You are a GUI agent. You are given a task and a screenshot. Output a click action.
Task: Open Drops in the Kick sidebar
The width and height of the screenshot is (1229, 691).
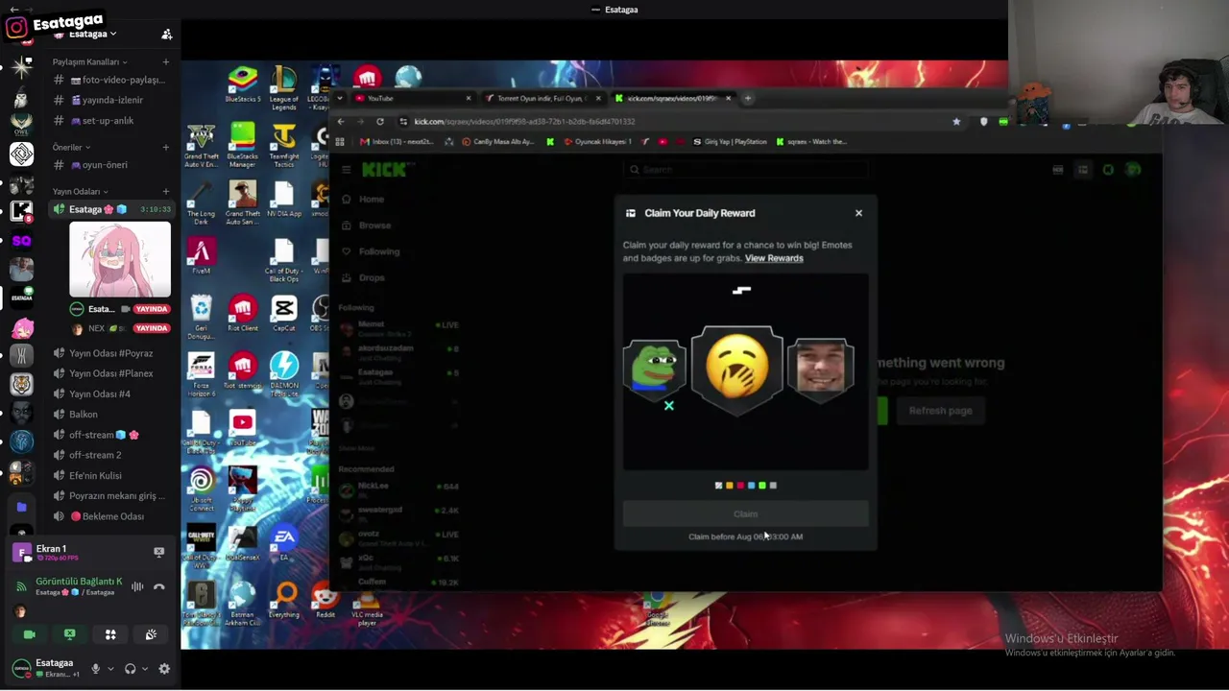[372, 277]
